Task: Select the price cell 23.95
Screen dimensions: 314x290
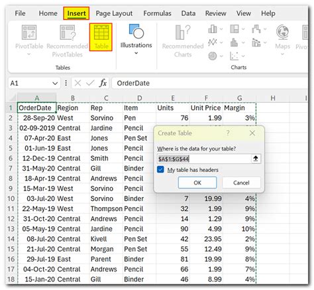Action: click(x=206, y=239)
